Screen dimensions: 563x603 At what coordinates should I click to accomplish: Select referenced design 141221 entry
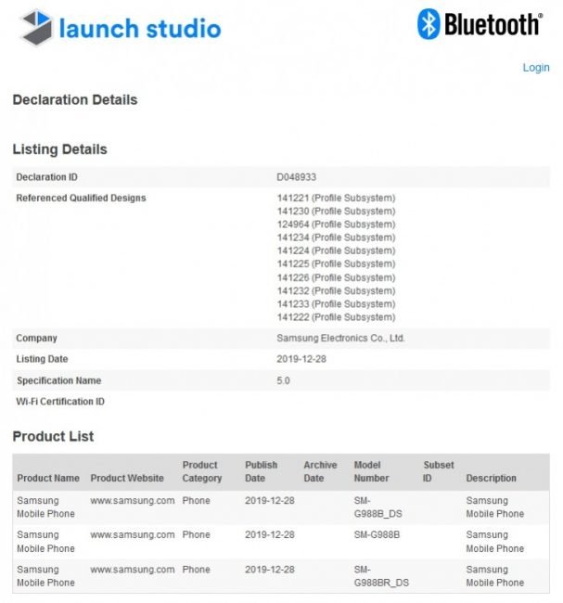coord(336,198)
